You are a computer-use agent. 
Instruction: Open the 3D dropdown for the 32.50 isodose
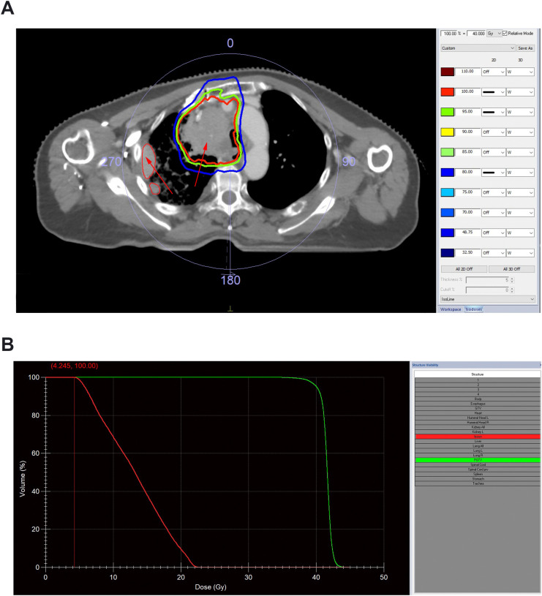520,253
